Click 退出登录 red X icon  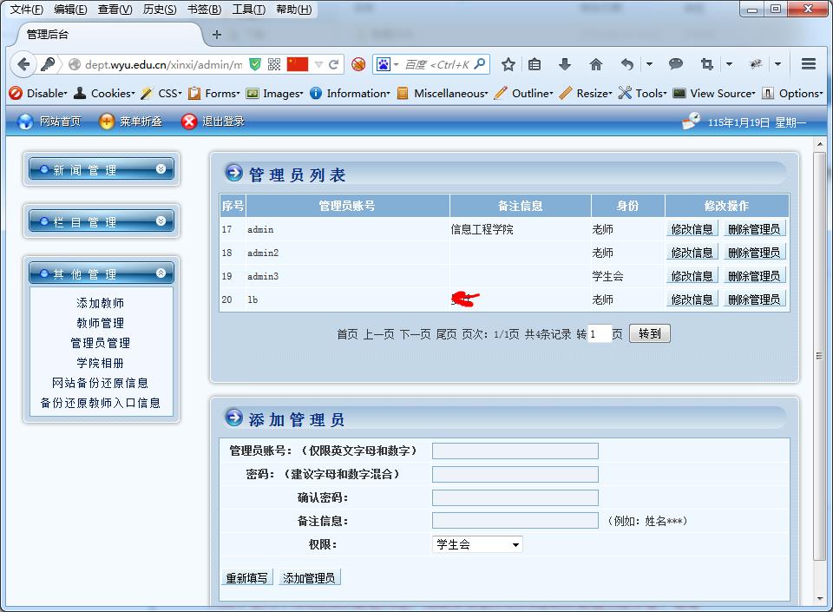[x=188, y=122]
